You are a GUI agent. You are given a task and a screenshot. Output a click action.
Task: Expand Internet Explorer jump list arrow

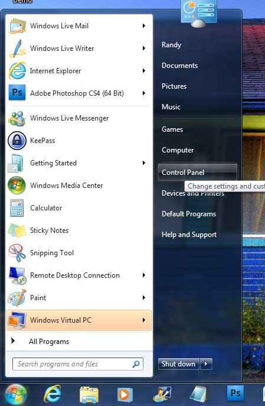pos(144,71)
